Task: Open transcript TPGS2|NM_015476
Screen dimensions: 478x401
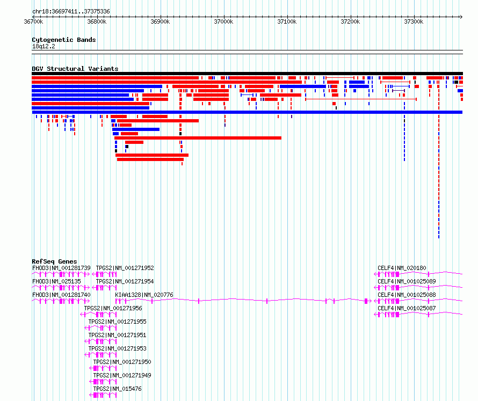Action: point(118,389)
